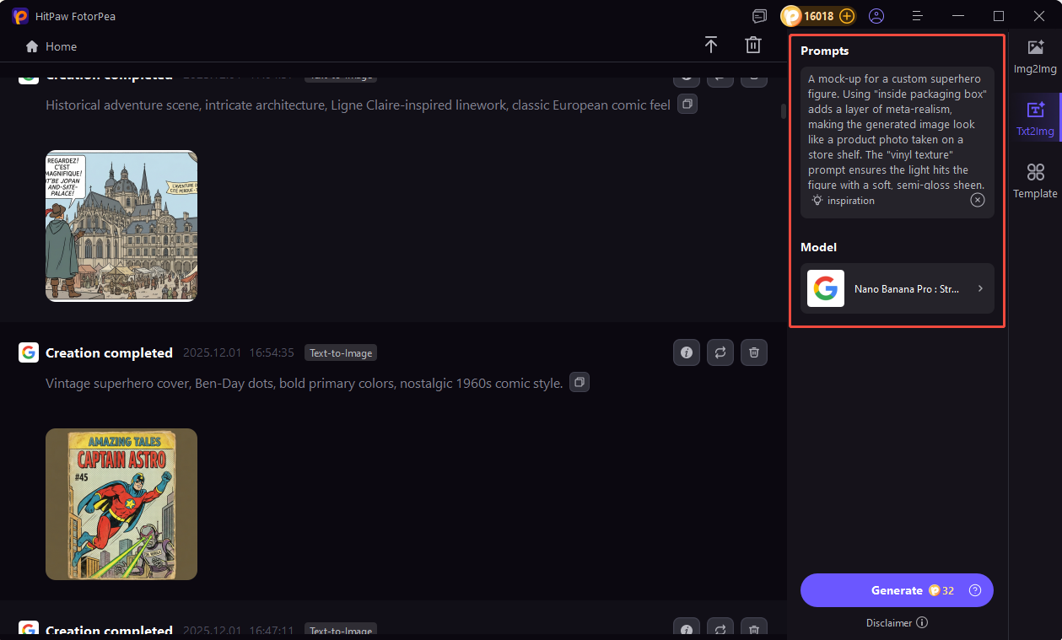
Task: Switch to the Template tab
Action: (x=1035, y=180)
